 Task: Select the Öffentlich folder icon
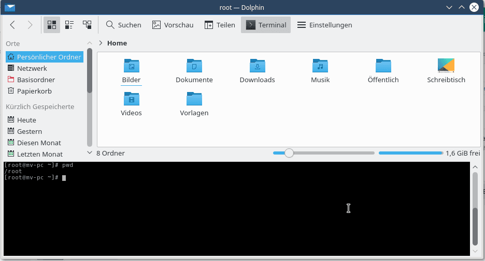click(383, 66)
